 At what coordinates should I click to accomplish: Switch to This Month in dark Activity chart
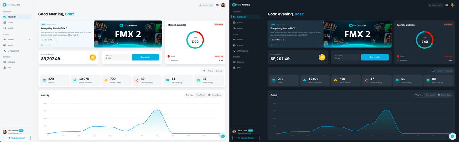point(430,95)
